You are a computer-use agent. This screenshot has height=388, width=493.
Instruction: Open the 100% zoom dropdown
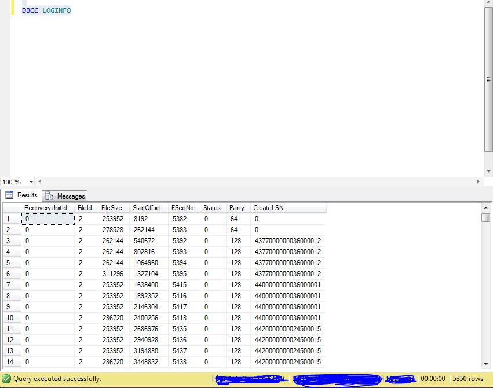tap(32, 181)
